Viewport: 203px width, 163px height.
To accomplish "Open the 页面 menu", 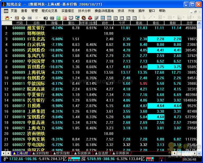I will [x=14, y=11].
